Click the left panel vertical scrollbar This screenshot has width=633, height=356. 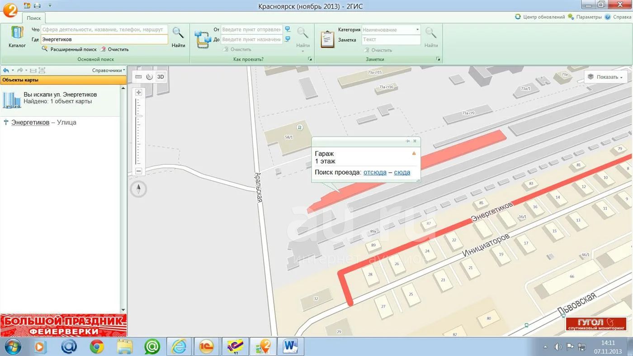(123, 199)
